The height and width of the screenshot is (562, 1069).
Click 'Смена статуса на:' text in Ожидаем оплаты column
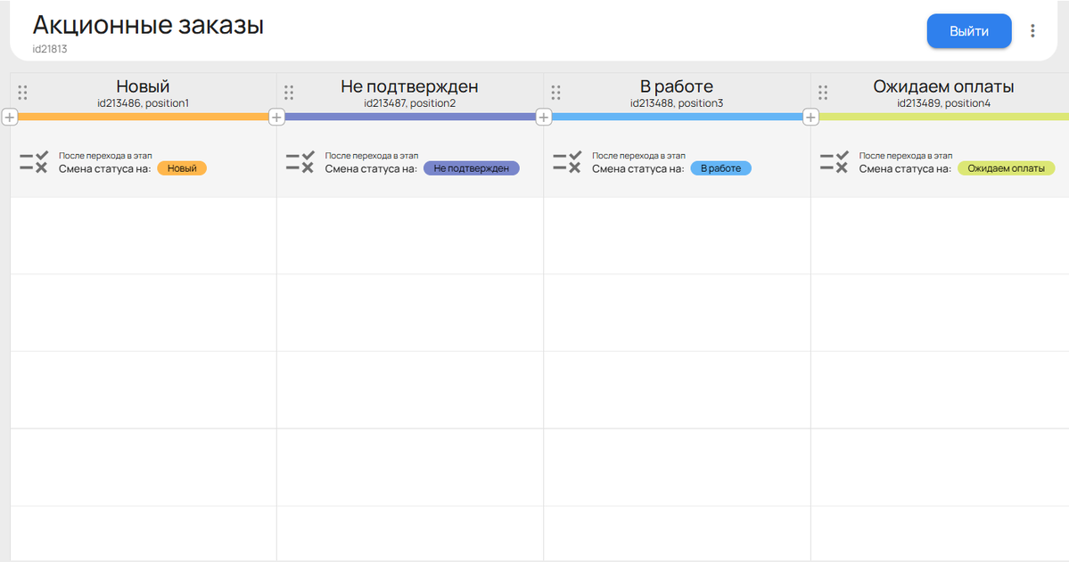[905, 169]
